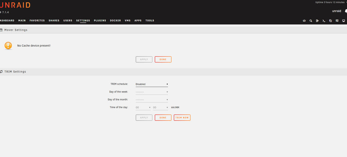Click the Unraid logo
The image size is (347, 157).
click(15, 5)
